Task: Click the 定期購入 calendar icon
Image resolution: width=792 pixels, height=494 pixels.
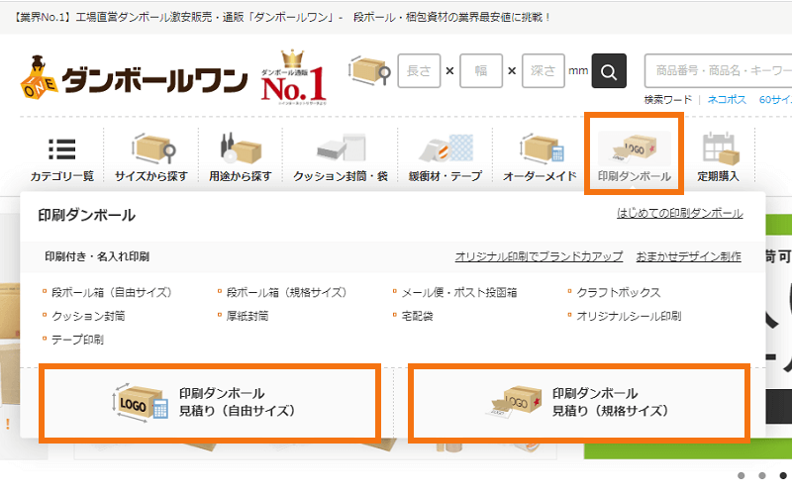Action: pos(721,148)
